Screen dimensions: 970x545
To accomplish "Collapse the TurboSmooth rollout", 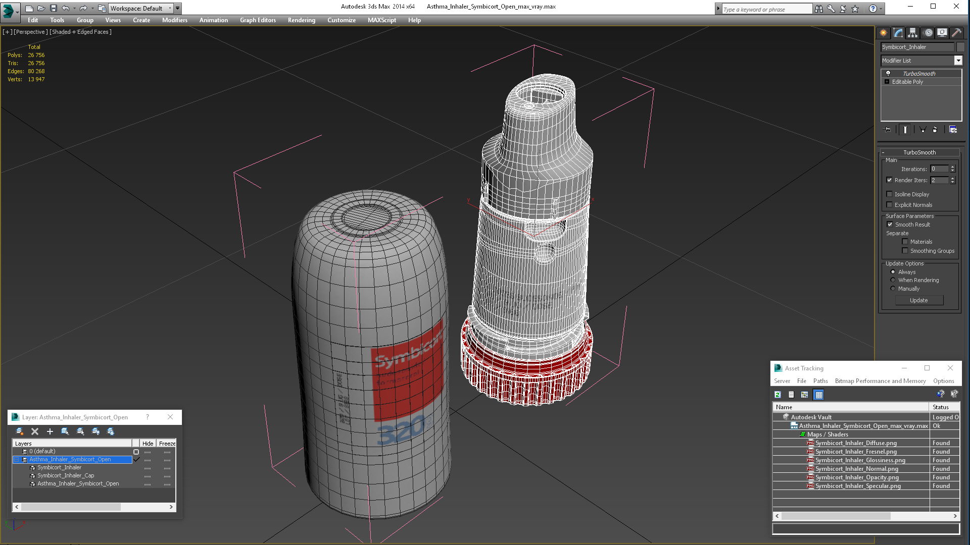I will coord(883,152).
